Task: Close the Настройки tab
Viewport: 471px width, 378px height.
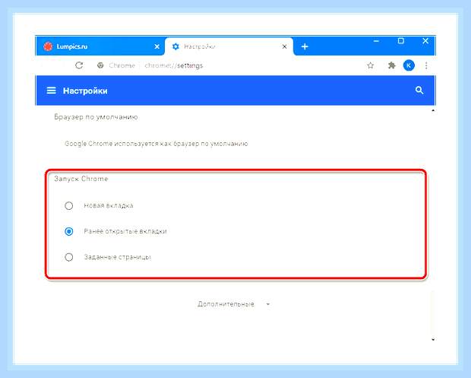Action: coord(284,46)
